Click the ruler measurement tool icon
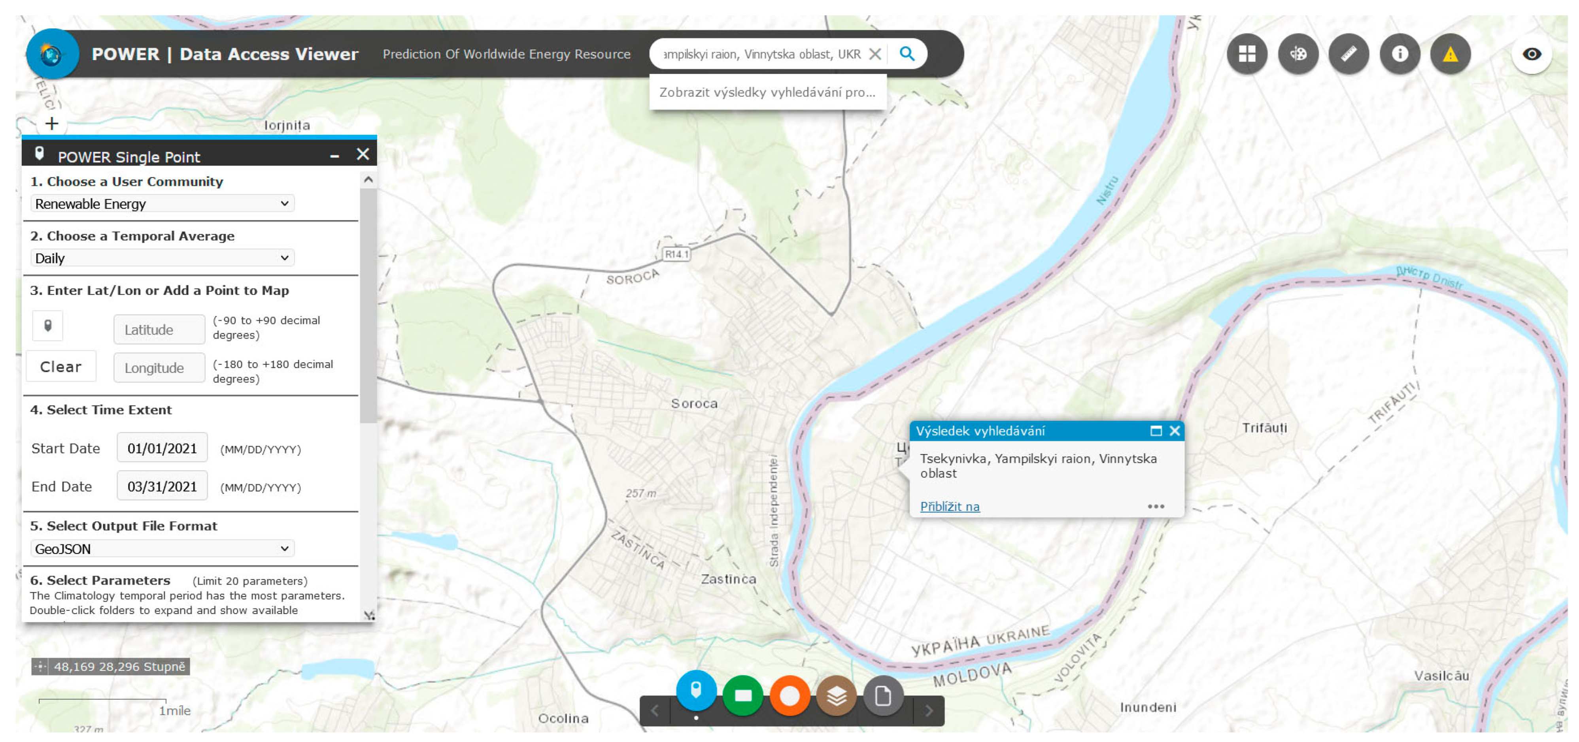The height and width of the screenshot is (742, 1579). coord(1349,54)
